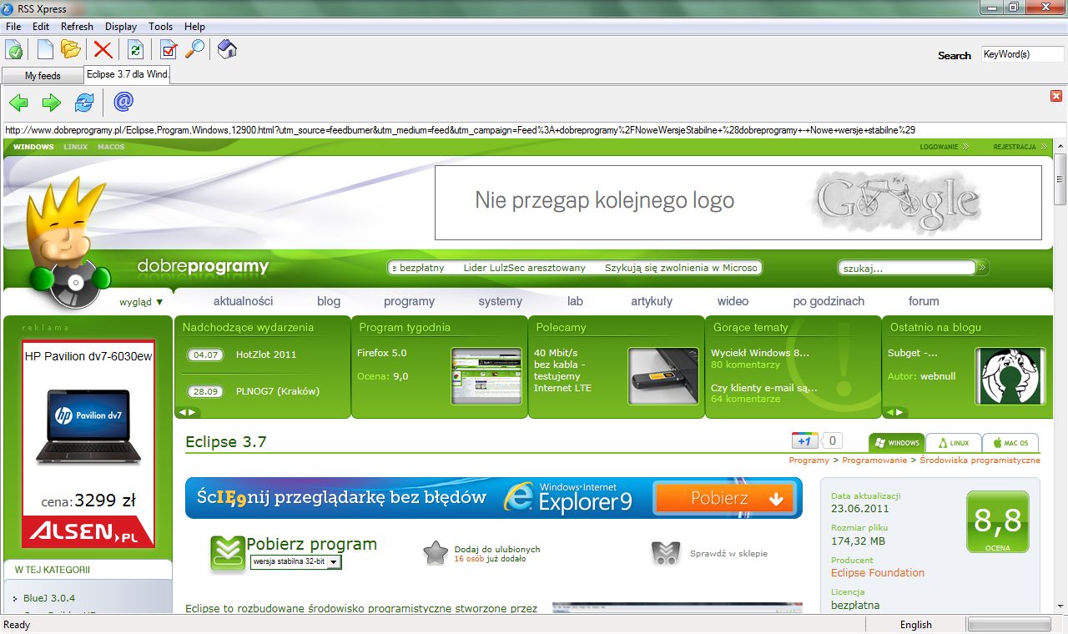Open the Edit menu
This screenshot has height=634, width=1068.
pos(41,27)
